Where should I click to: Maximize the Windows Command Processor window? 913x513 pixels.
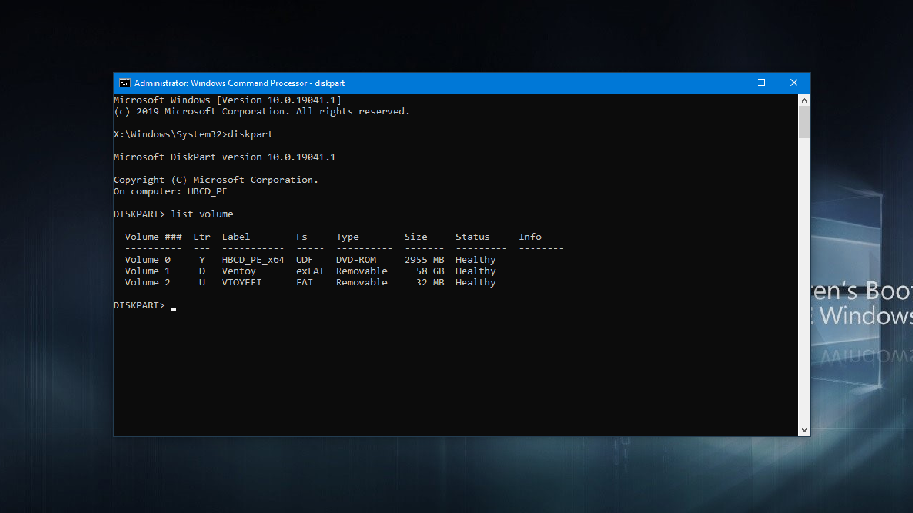tap(761, 83)
